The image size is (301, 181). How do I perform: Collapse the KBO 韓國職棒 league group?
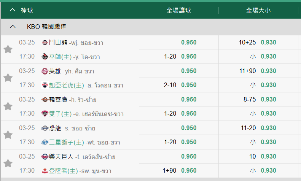13,27
